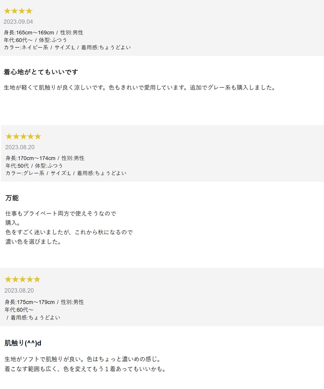
Task: Click the 2023.09.04 review date
Action: 18,22
